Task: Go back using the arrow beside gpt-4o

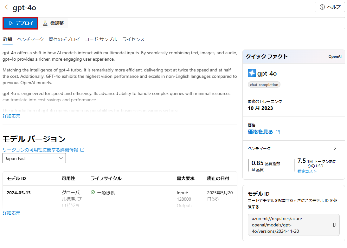Action: pos(8,7)
